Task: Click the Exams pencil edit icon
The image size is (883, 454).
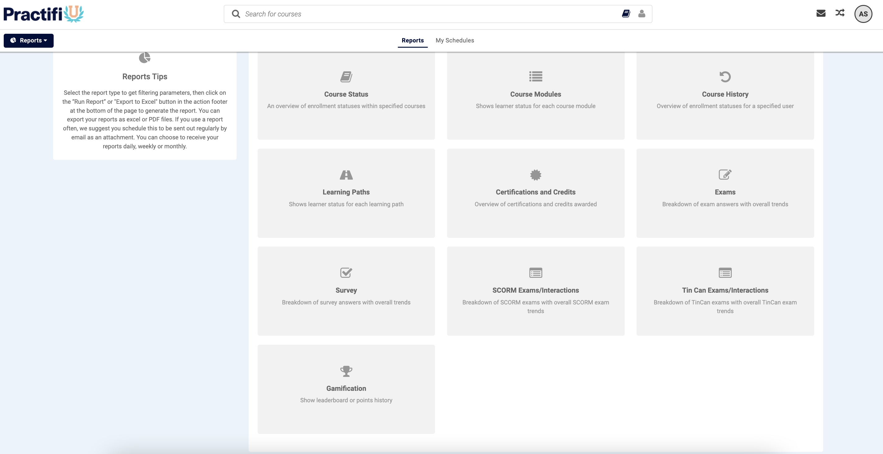Action: coord(725,175)
